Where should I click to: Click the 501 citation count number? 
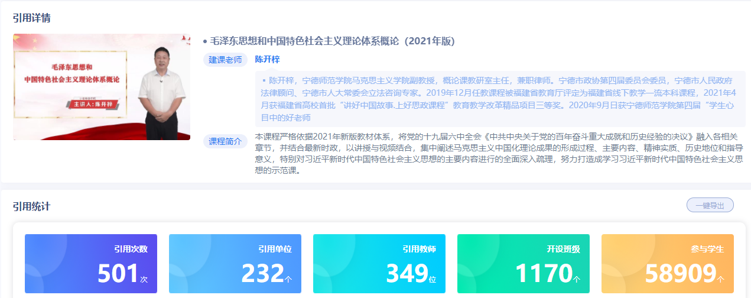coord(118,274)
